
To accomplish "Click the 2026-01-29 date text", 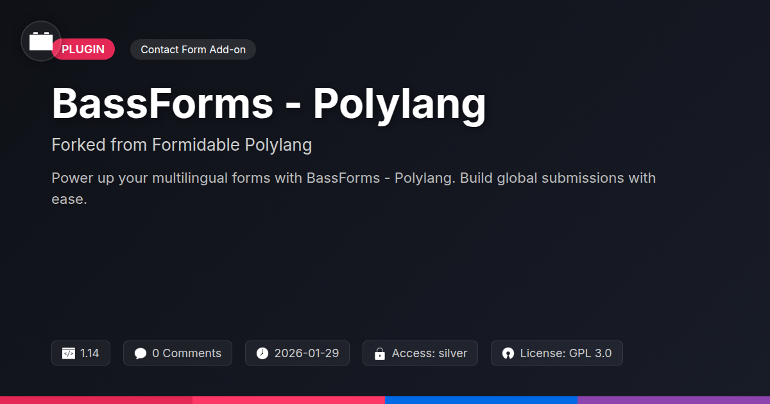I will tap(307, 353).
